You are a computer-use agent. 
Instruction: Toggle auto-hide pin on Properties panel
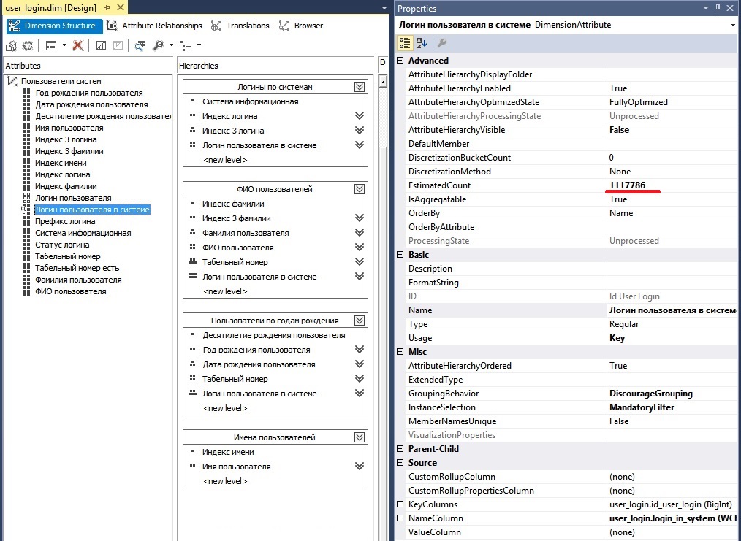[x=718, y=9]
